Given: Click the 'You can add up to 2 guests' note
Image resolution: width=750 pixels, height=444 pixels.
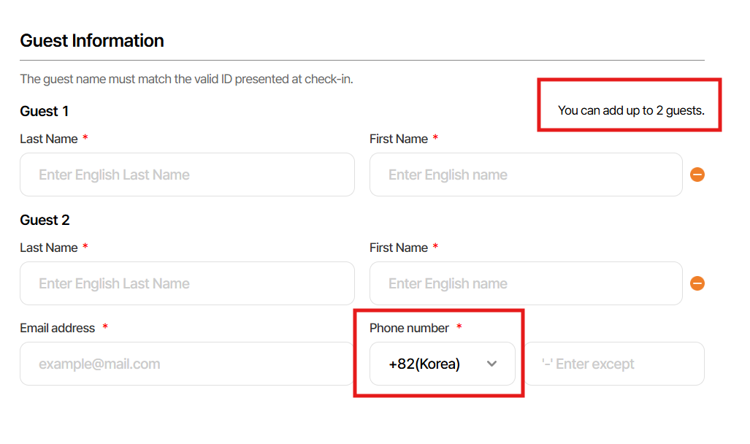Looking at the screenshot, I should click(631, 111).
